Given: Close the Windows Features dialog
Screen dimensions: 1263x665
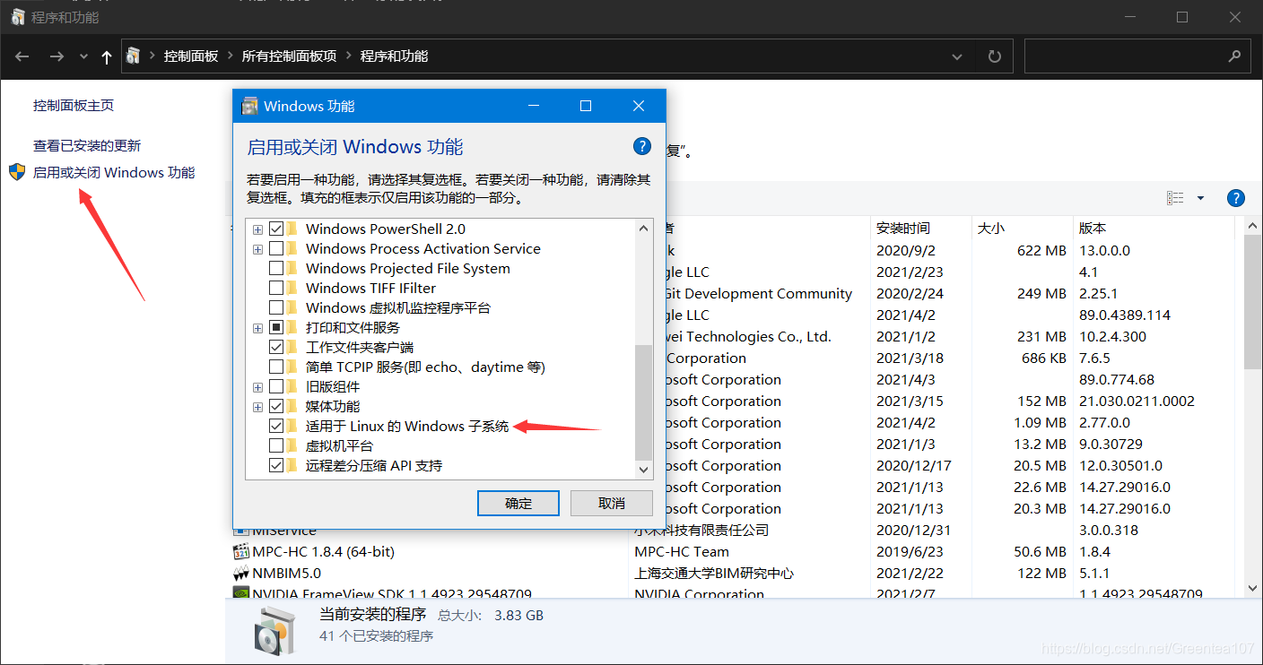Looking at the screenshot, I should pyautogui.click(x=639, y=106).
